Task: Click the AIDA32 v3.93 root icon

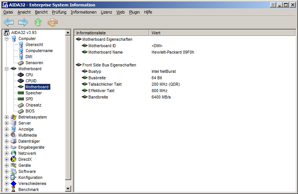Action: pos(6,32)
